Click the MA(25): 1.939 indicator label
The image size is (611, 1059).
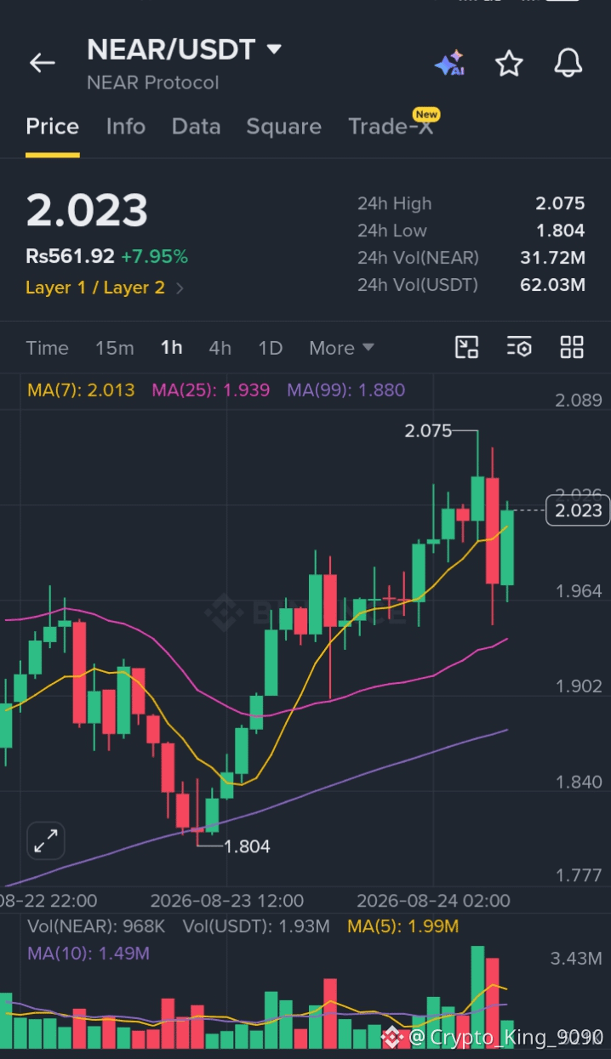coord(210,390)
